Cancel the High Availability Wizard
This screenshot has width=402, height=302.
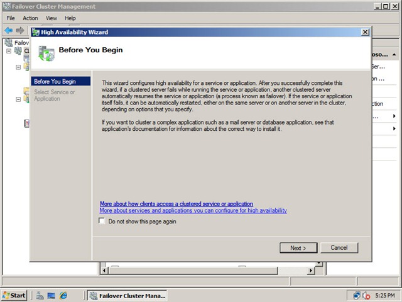[339, 247]
